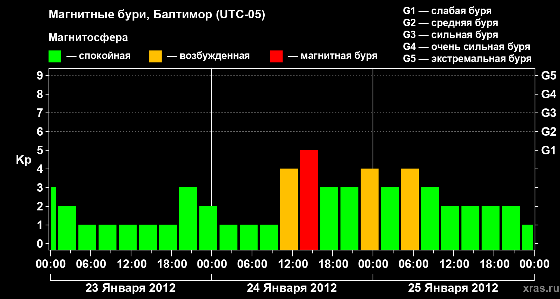
Task: Click the orange 'возбужденная' legend swatch
Action: pos(155,56)
